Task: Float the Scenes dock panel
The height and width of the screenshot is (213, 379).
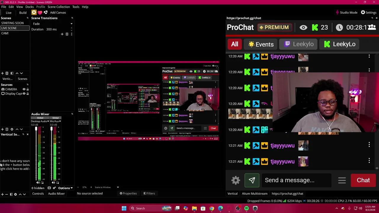Action: (x=28, y=18)
